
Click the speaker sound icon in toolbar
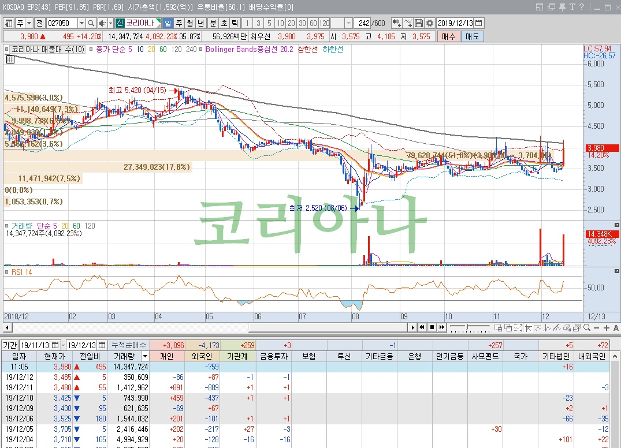point(102,23)
